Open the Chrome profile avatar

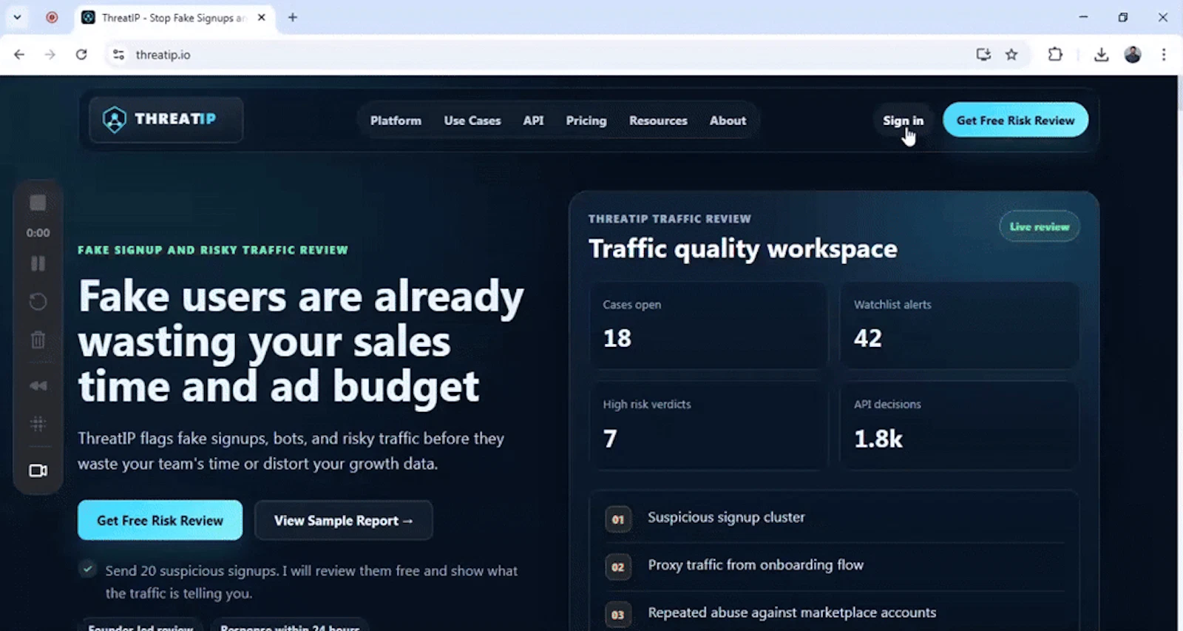click(1133, 54)
